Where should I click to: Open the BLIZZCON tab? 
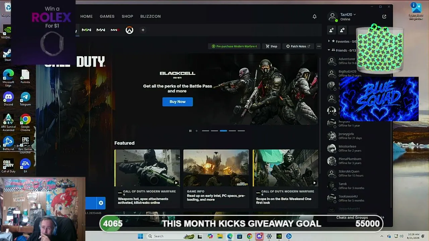pos(150,16)
